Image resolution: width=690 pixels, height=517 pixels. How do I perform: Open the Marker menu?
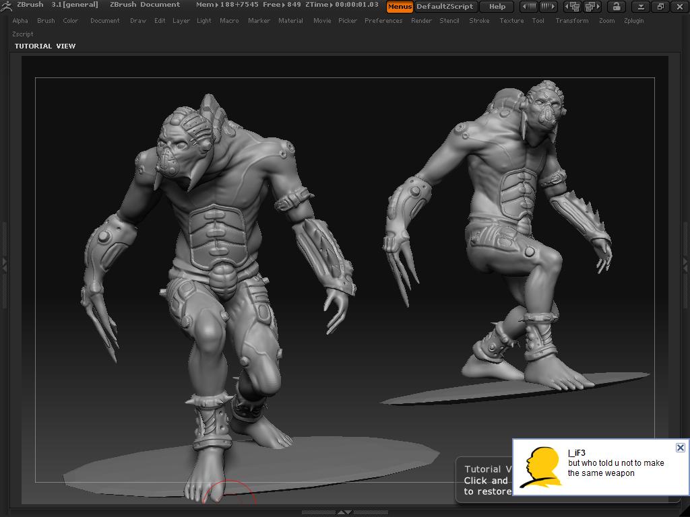click(x=259, y=21)
